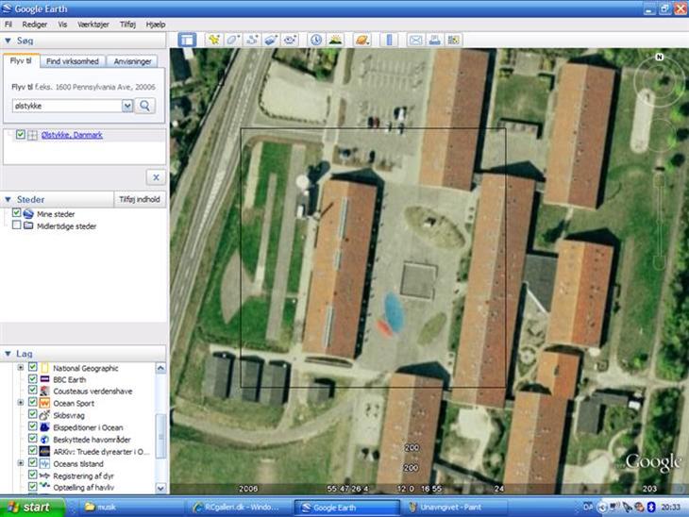Show historical imagery clock icon
Viewport: 689px width, 517px height.
(316, 40)
